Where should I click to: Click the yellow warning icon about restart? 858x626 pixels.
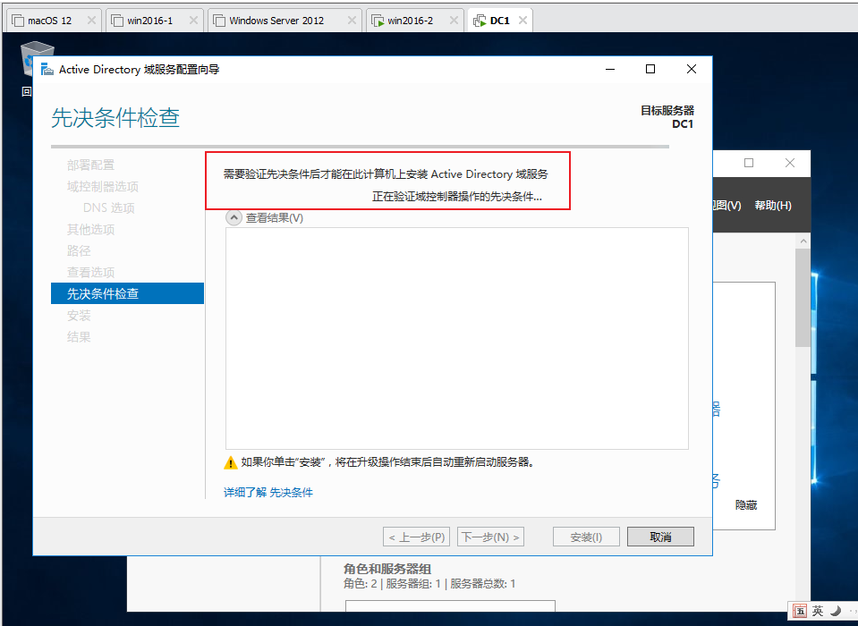pyautogui.click(x=230, y=462)
